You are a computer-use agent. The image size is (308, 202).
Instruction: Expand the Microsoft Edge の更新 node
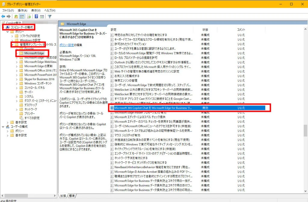coord(17,66)
